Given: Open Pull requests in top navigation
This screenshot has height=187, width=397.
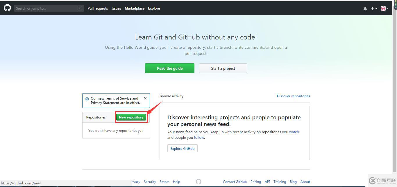Looking at the screenshot, I should (98, 8).
